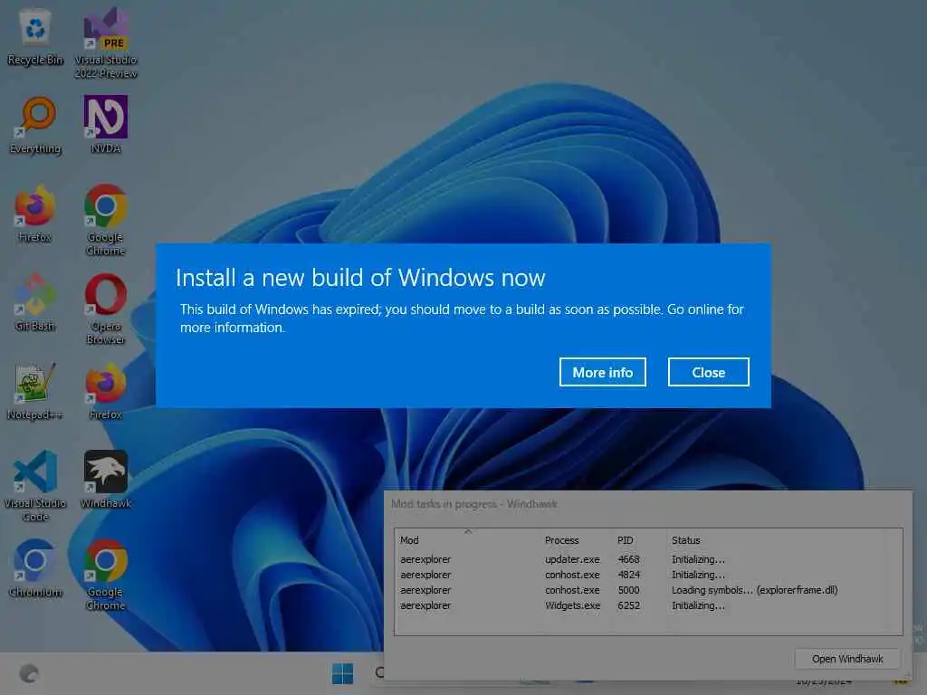Launch Visual Studio Code shortcut
The image size is (927, 695).
point(35,486)
